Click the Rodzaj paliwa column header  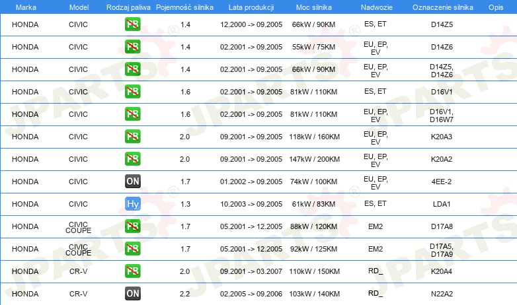tap(128, 7)
